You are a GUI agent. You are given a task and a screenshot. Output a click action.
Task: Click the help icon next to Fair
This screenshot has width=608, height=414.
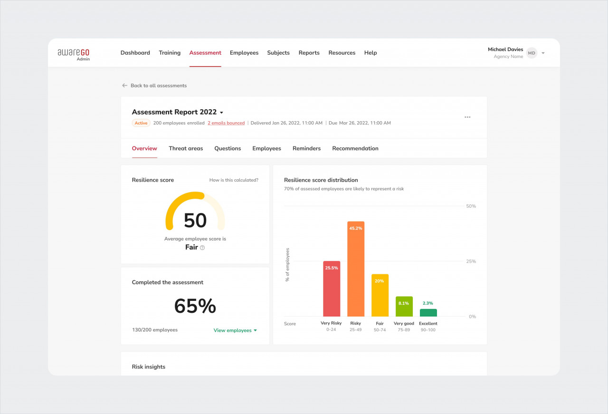click(x=202, y=248)
